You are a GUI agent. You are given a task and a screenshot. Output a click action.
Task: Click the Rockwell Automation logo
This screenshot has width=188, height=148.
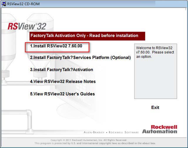(160, 129)
